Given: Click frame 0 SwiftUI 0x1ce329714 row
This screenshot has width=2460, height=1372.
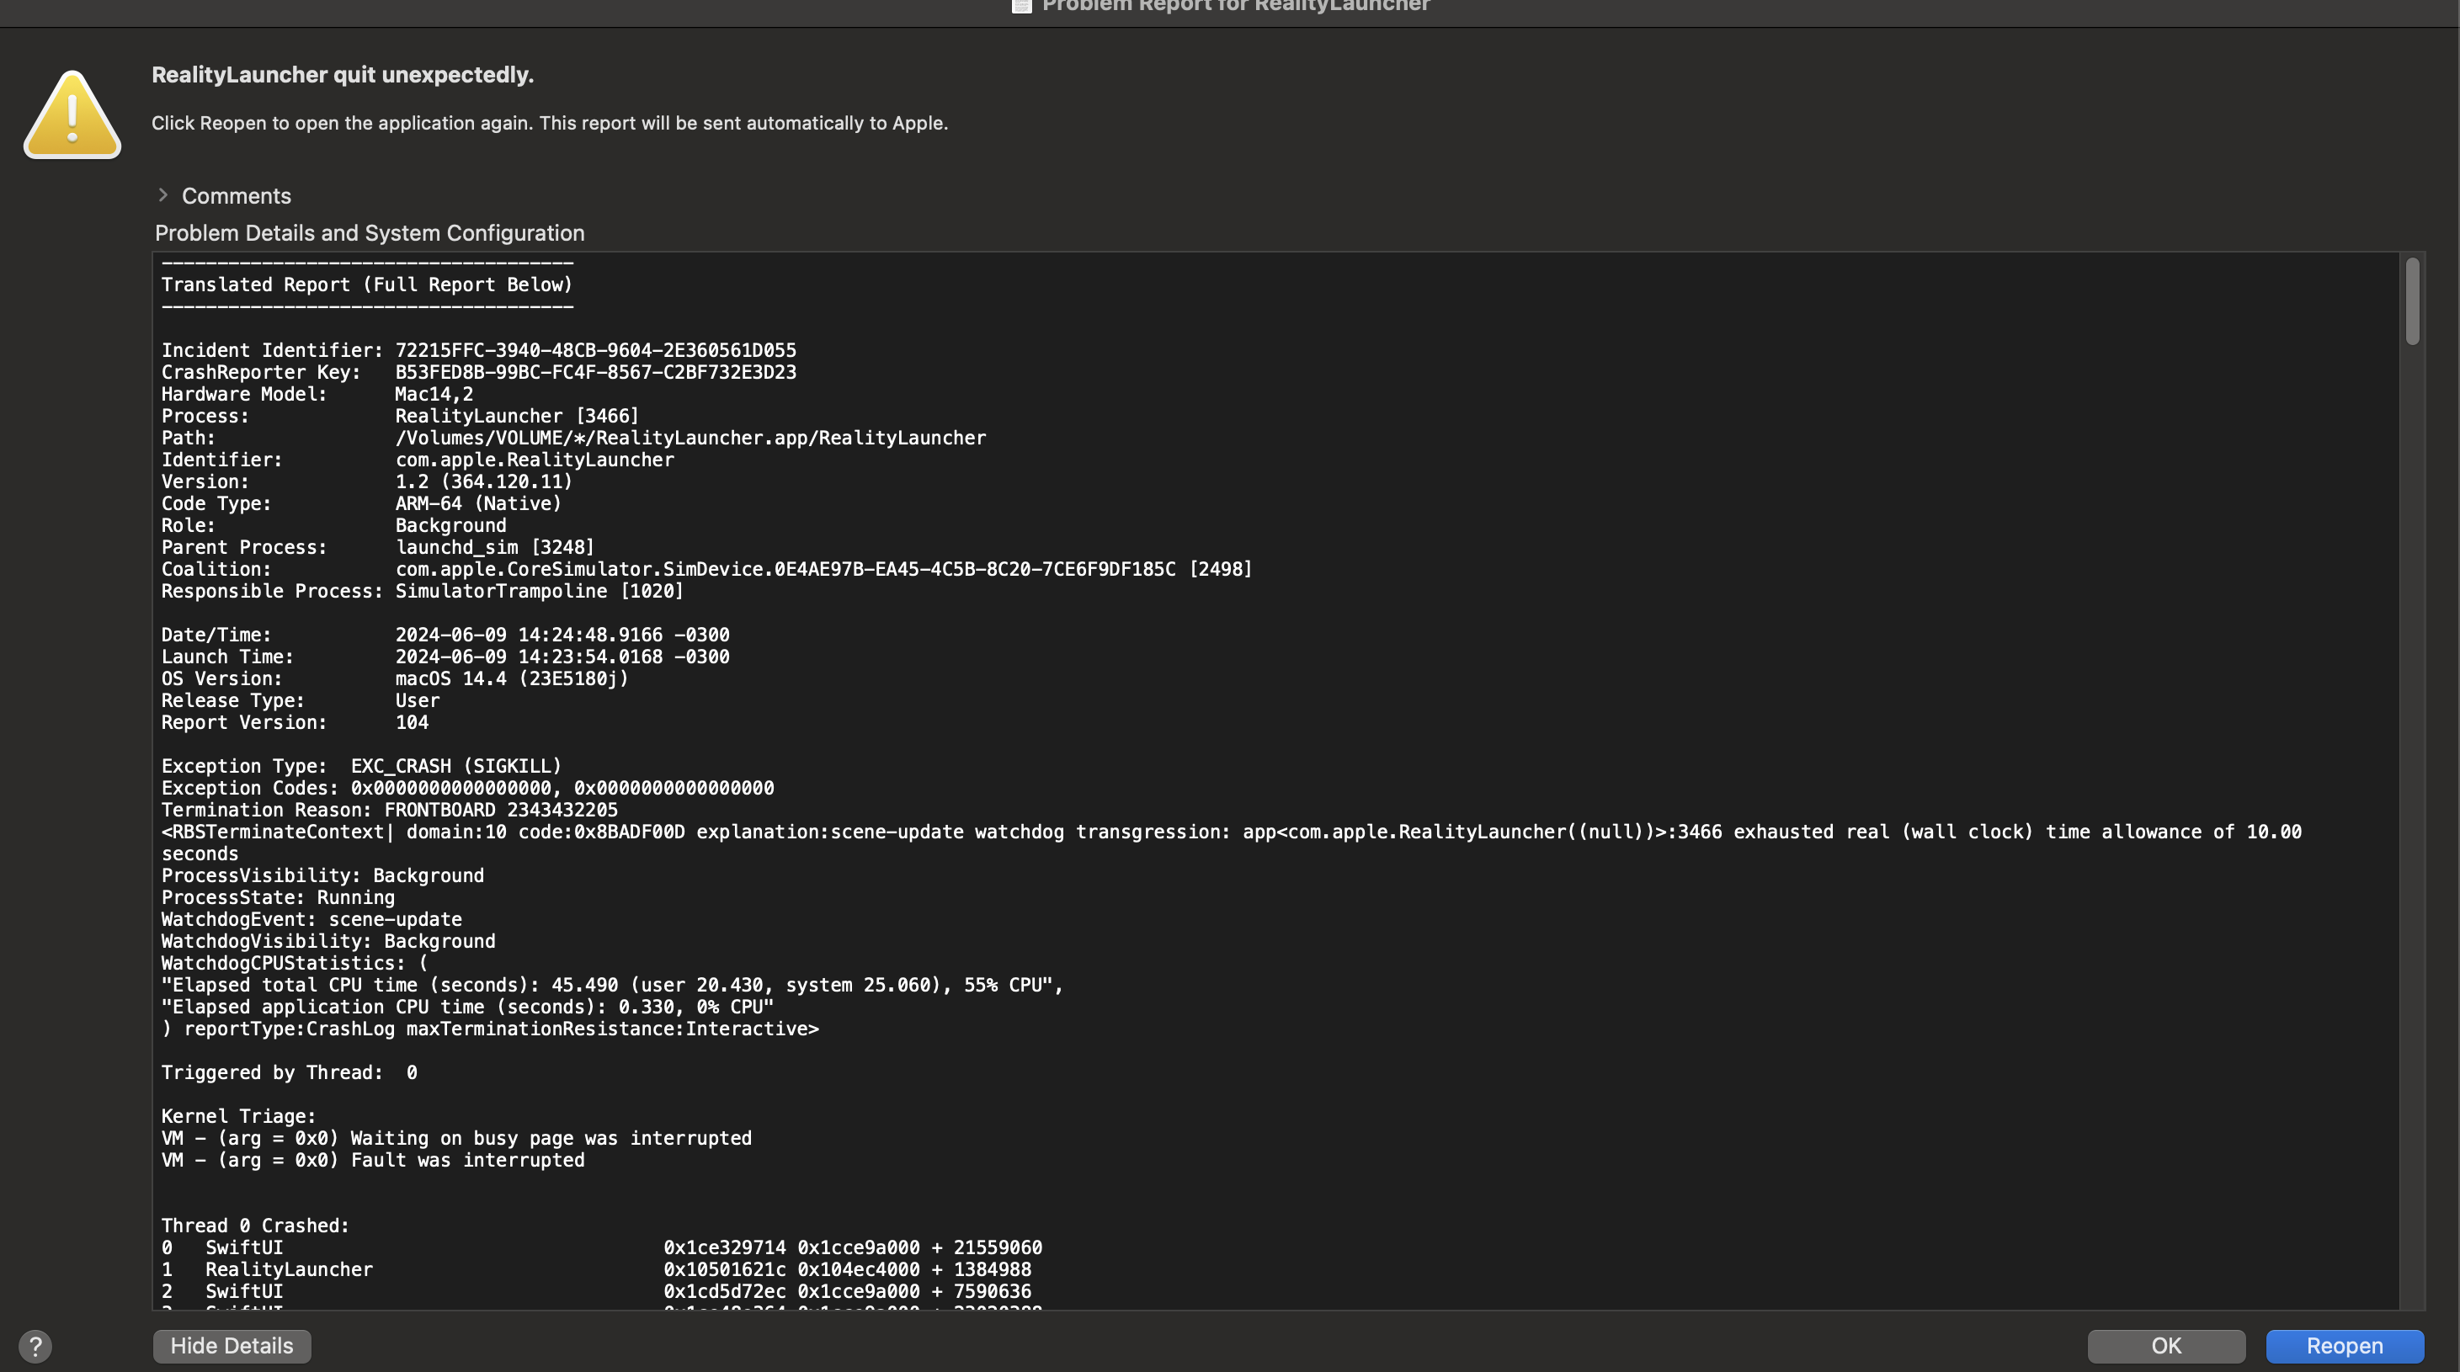Looking at the screenshot, I should [602, 1249].
